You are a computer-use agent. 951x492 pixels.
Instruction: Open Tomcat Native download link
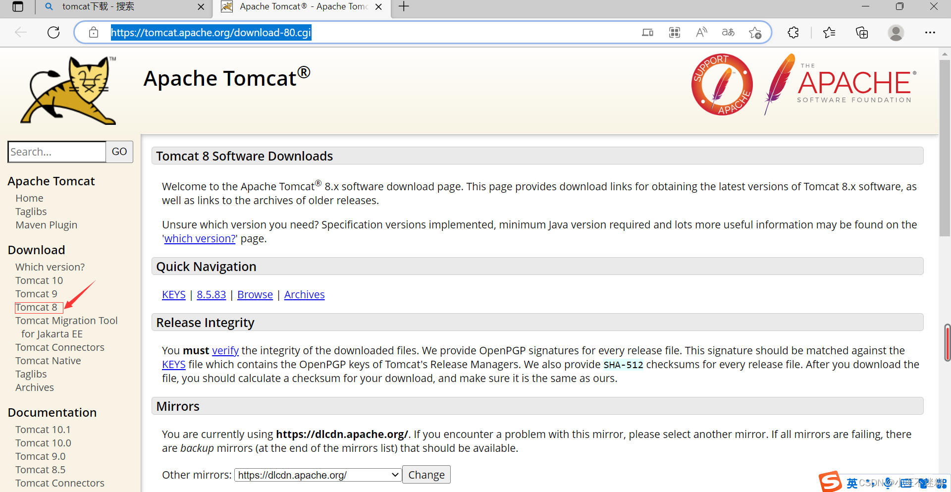pyautogui.click(x=48, y=361)
